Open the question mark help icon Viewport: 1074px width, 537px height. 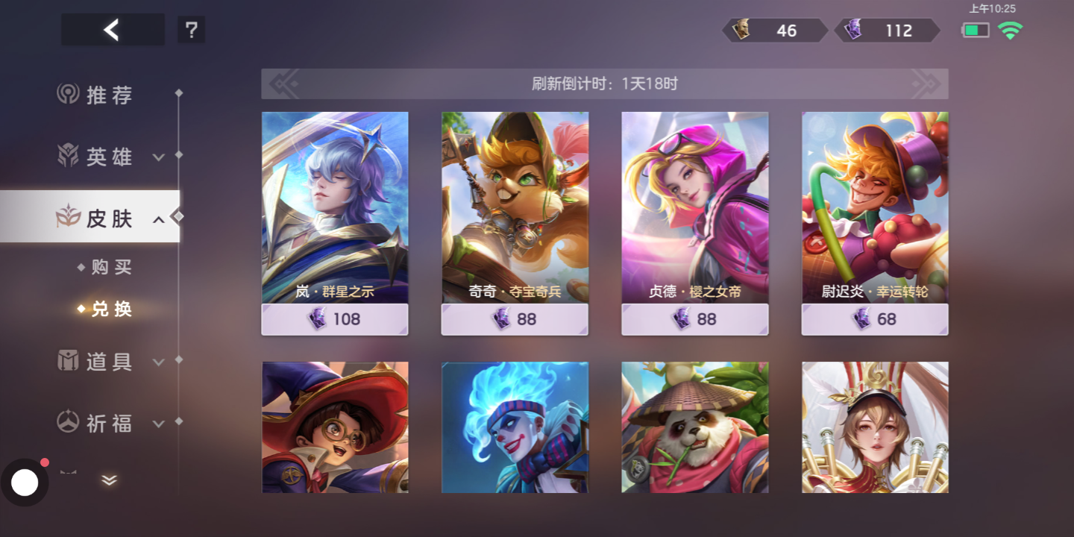[x=191, y=30]
